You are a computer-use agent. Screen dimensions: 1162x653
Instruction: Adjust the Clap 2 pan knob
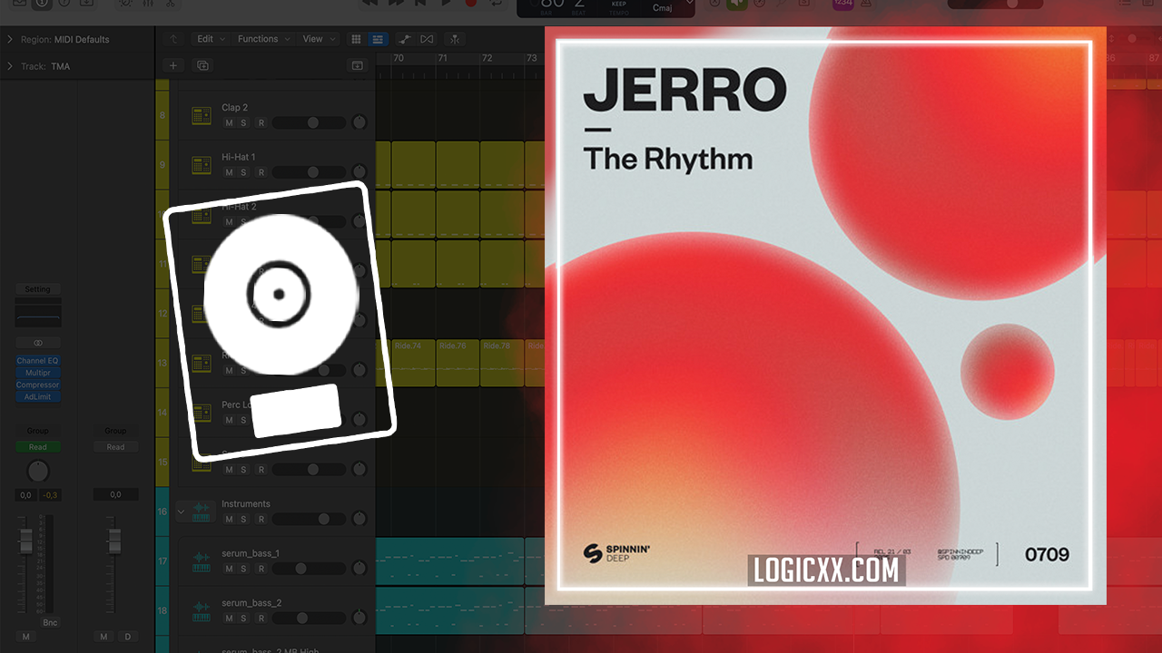359,122
